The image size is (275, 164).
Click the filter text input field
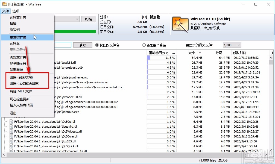tap(63, 45)
